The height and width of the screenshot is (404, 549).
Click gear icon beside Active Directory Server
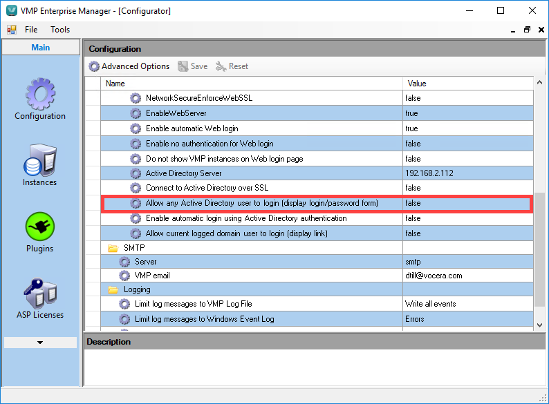(x=136, y=173)
